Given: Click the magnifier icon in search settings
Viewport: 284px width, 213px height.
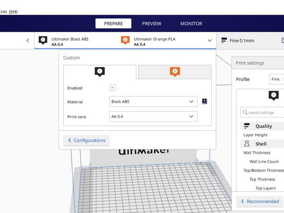Looking at the screenshot, I should click(x=245, y=112).
